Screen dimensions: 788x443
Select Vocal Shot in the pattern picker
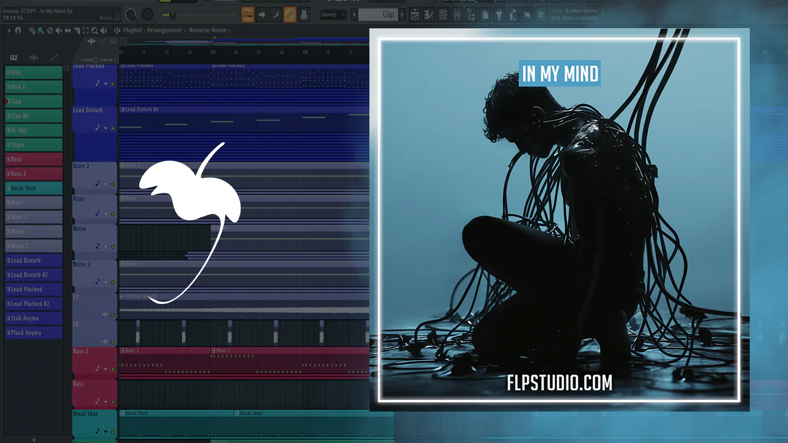pos(34,188)
